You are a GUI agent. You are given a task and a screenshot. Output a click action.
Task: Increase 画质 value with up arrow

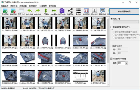(x=126, y=62)
